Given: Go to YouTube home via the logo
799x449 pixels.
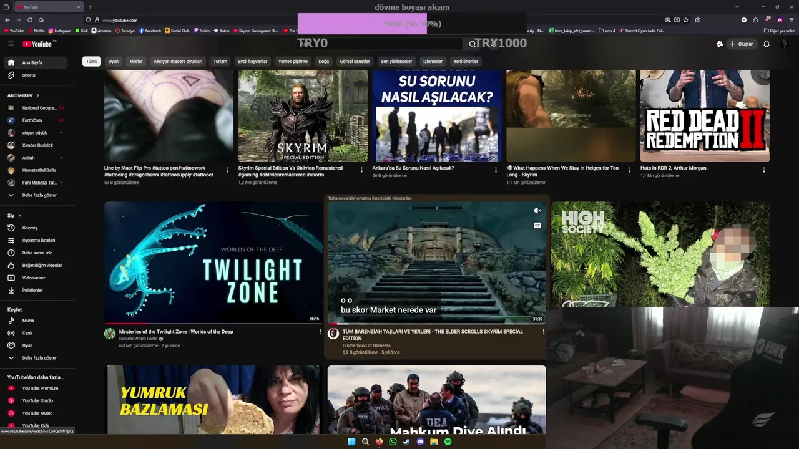Looking at the screenshot, I should pos(39,44).
